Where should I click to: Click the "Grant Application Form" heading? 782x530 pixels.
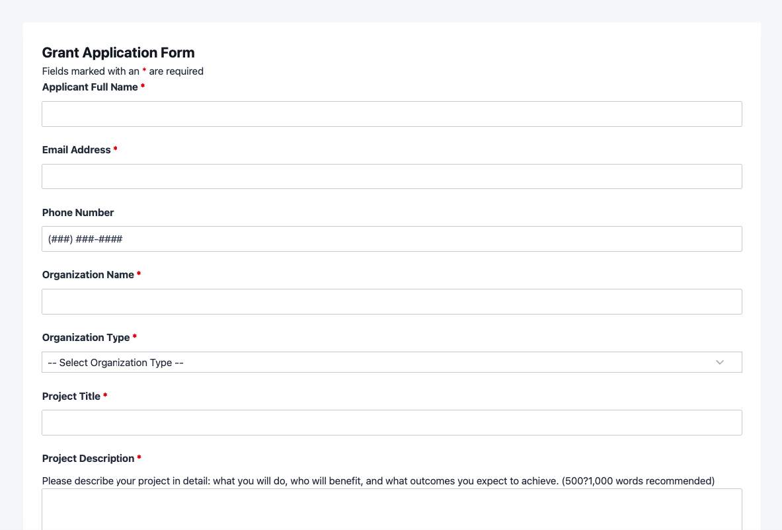pos(118,53)
